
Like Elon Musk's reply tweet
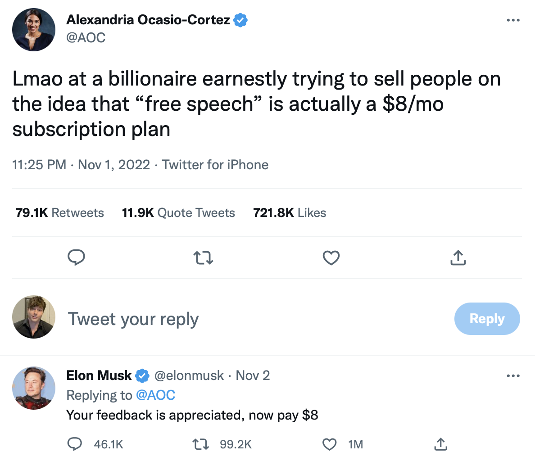330,444
